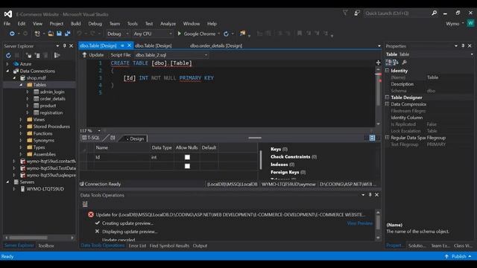The height and width of the screenshot is (268, 477).
Task: Expand the admin_login table node
Action: pos(28,92)
